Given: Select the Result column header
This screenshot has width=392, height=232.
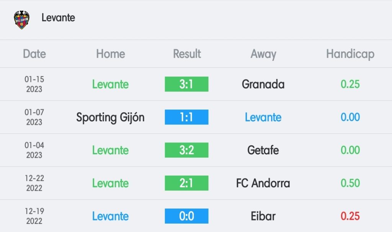Looking at the screenshot, I should pyautogui.click(x=187, y=54).
